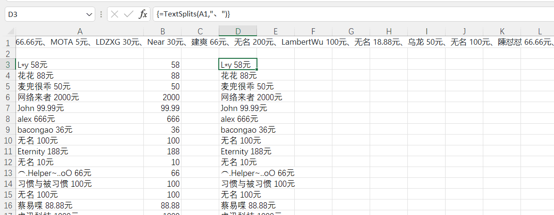Viewport: 554px width, 215px height.
Task: Select column G header
Action: pos(351,32)
